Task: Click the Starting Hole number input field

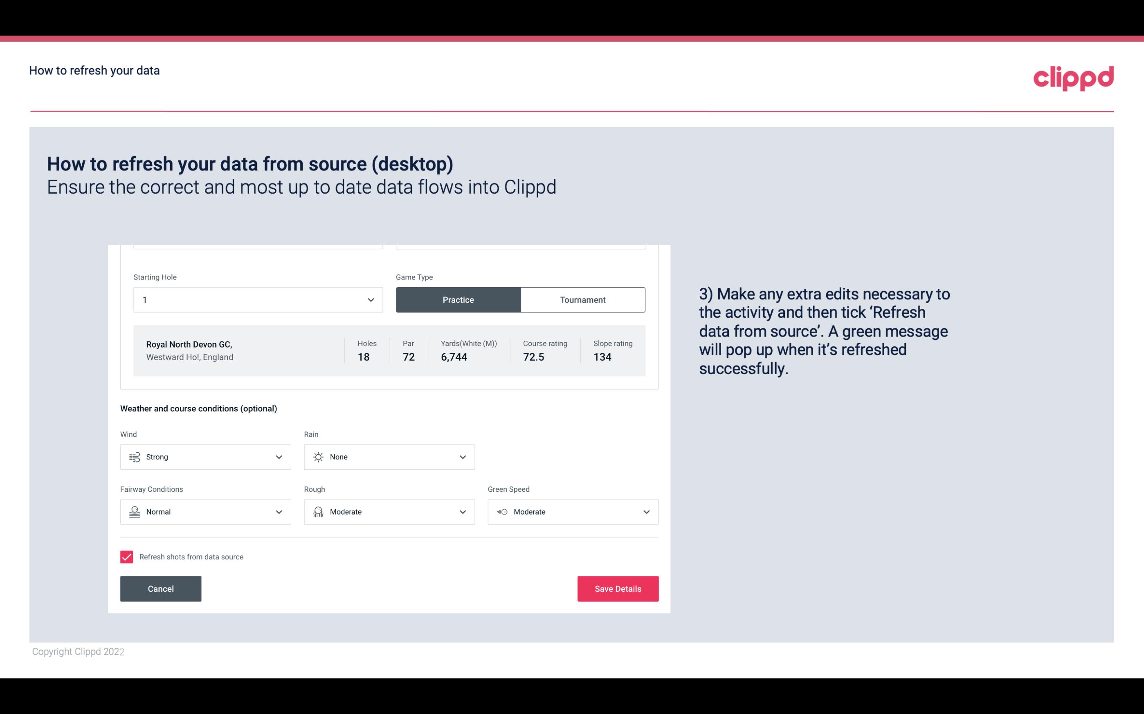Action: [x=257, y=299]
